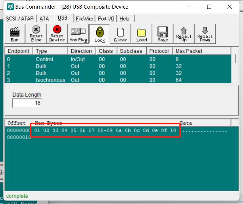This screenshot has width=243, height=204.
Task: Open the FireWire tab
Action: (x=85, y=19)
